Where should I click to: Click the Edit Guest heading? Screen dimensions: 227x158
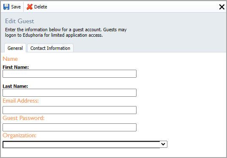pos(19,21)
